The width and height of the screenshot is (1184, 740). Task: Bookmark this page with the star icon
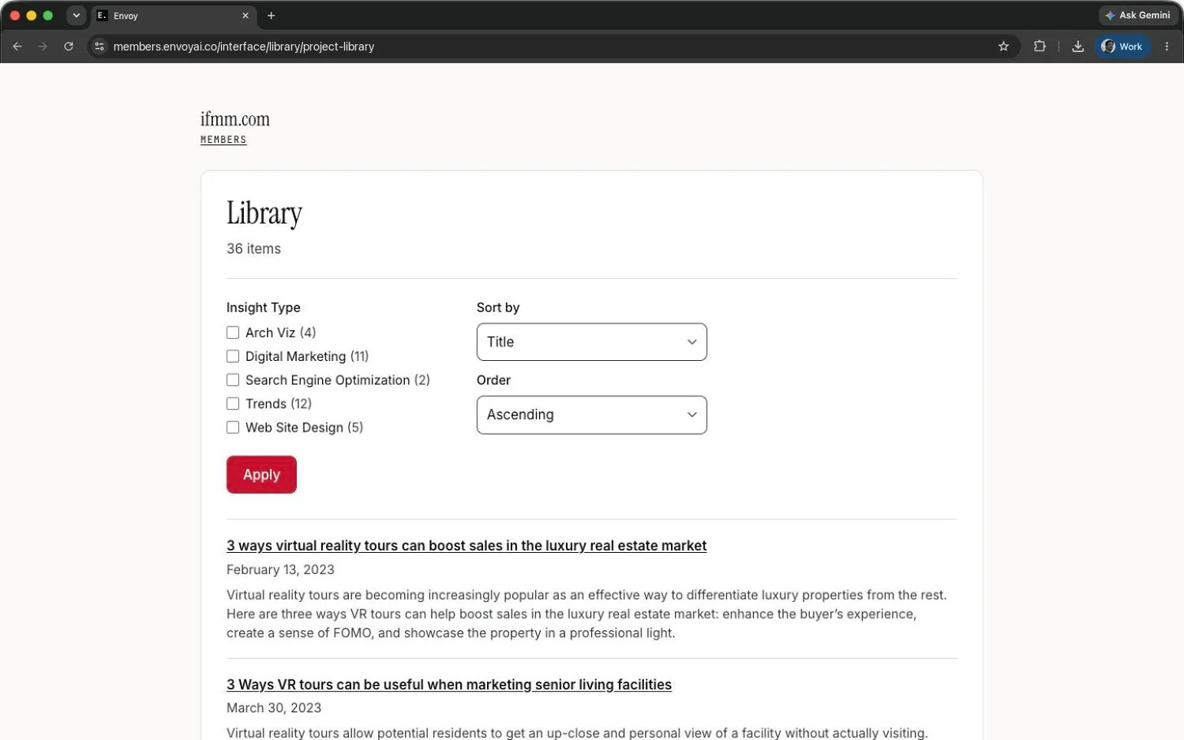tap(1003, 47)
